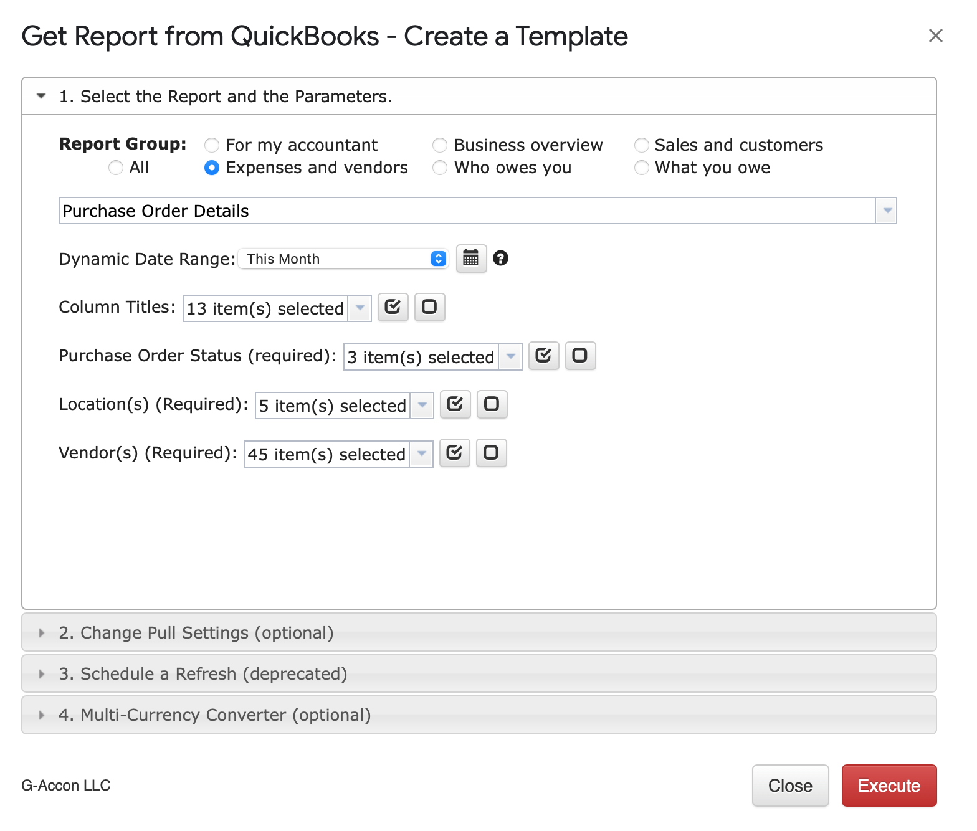The image size is (977, 831).
Task: Select the All report group radio
Action: pyautogui.click(x=116, y=168)
